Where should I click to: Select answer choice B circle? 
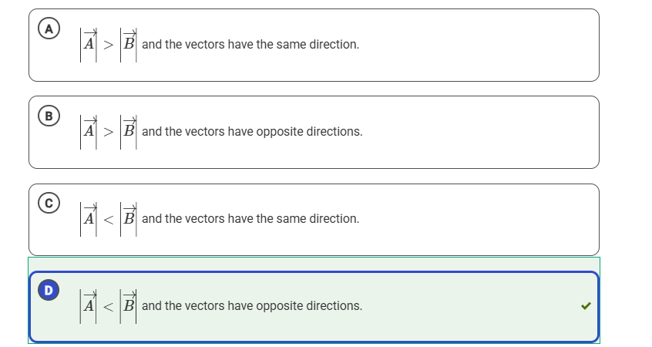49,116
